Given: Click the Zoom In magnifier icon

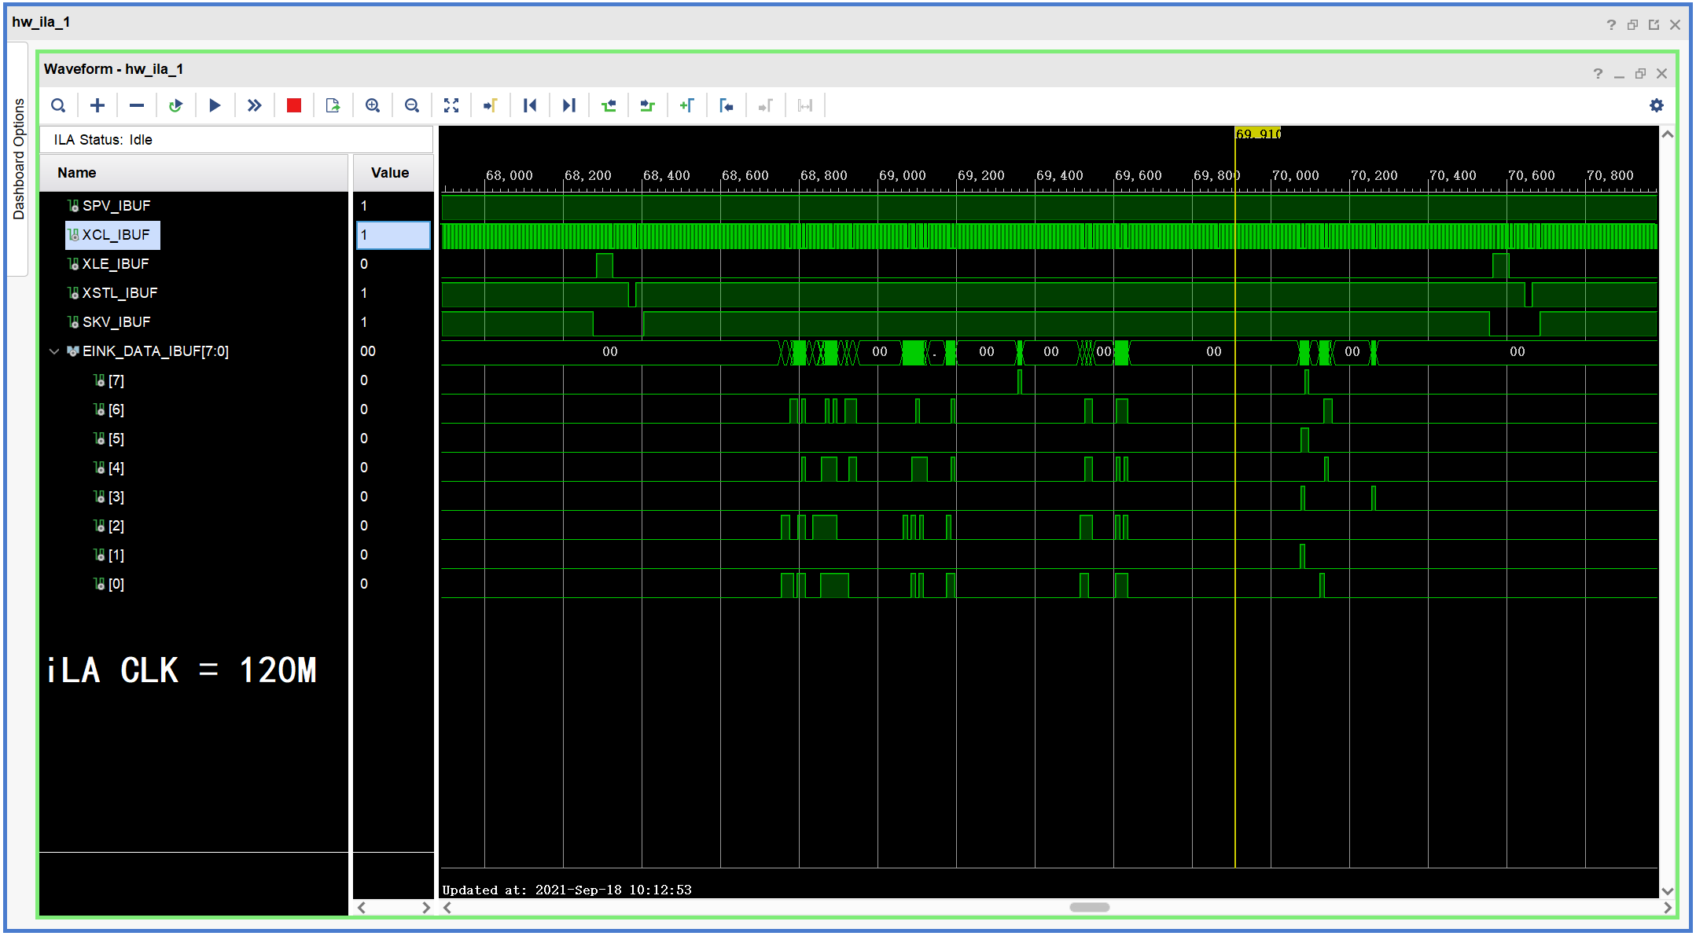Looking at the screenshot, I should click(373, 105).
